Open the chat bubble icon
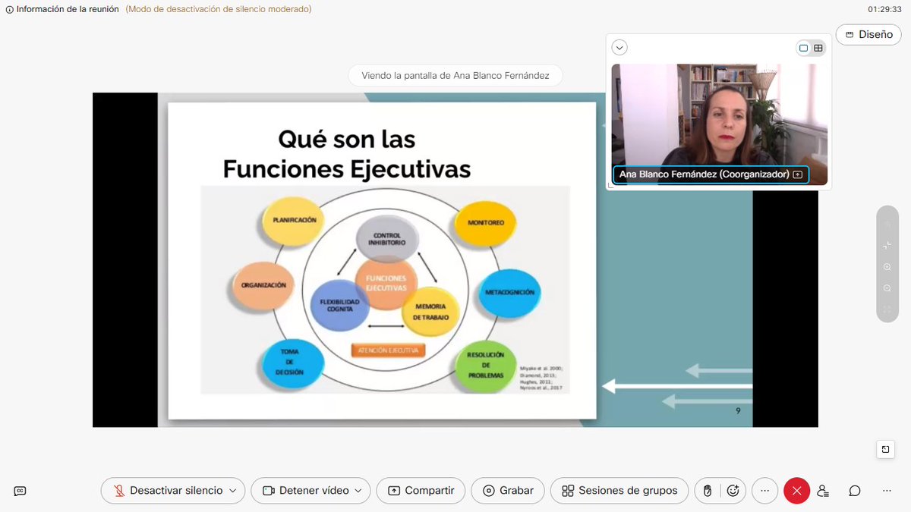The height and width of the screenshot is (512, 911). coord(855,491)
